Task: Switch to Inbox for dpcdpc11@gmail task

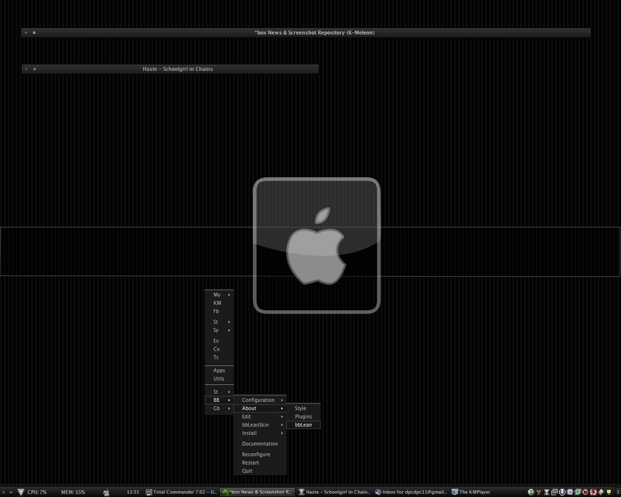Action: (411, 492)
